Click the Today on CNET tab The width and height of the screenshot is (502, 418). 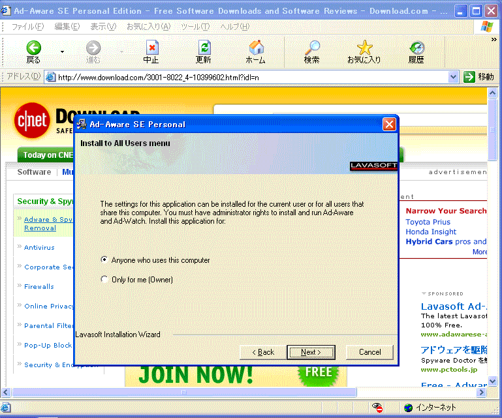point(46,155)
